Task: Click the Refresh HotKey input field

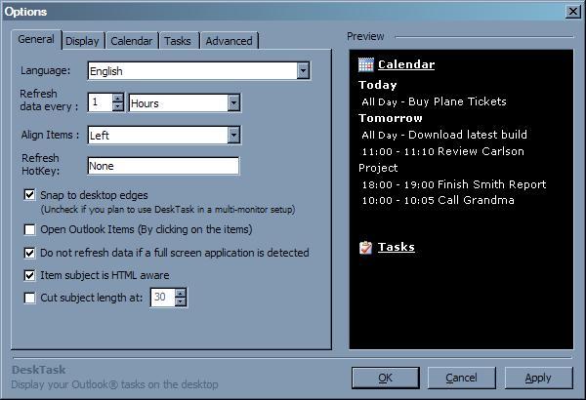Action: tap(163, 166)
